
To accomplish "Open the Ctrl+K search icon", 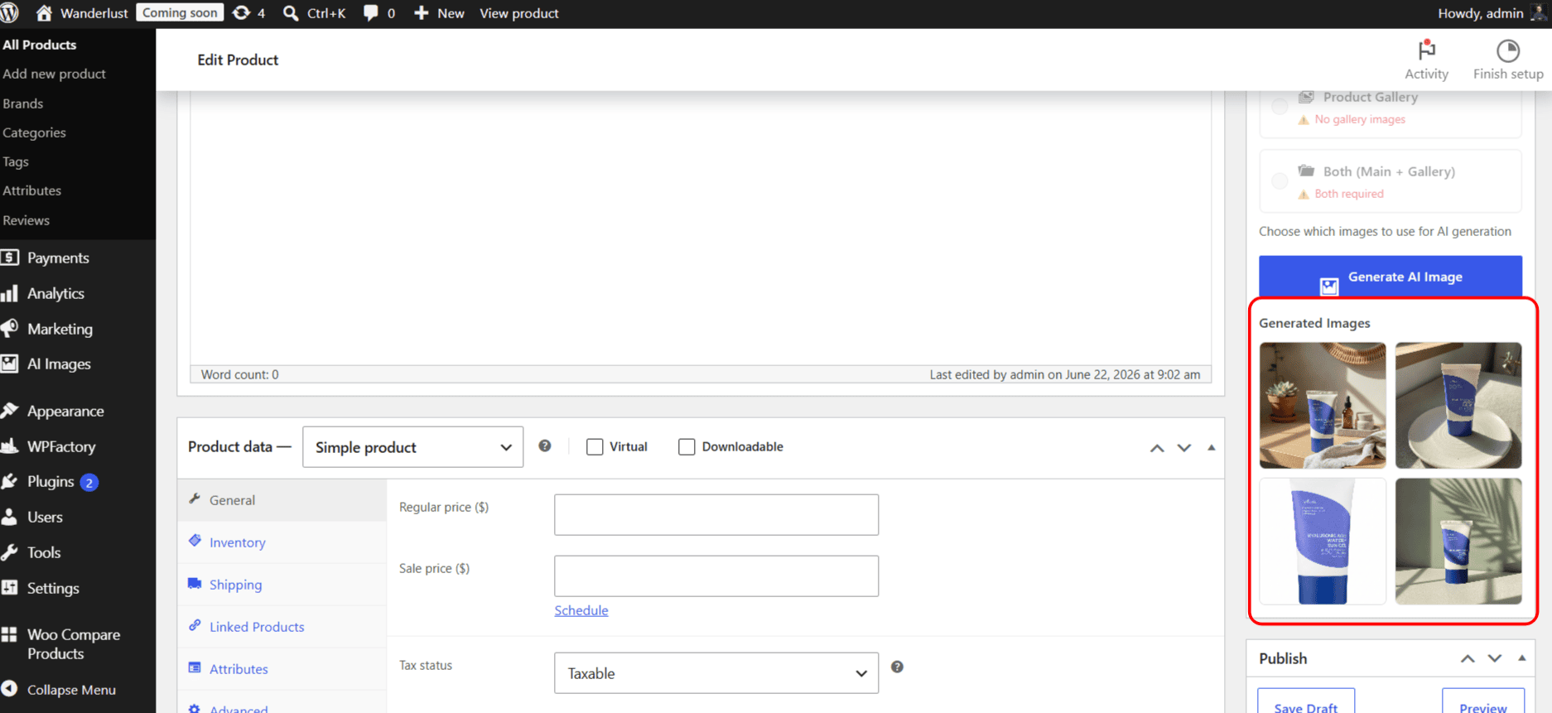I will click(x=291, y=13).
